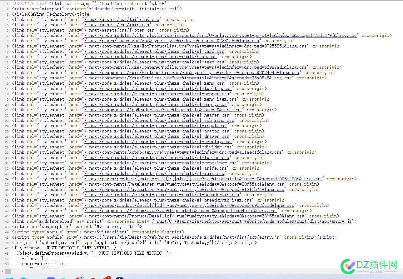
Task: Open the product [category_id] slug.vue link
Action: pyautogui.click(x=203, y=179)
